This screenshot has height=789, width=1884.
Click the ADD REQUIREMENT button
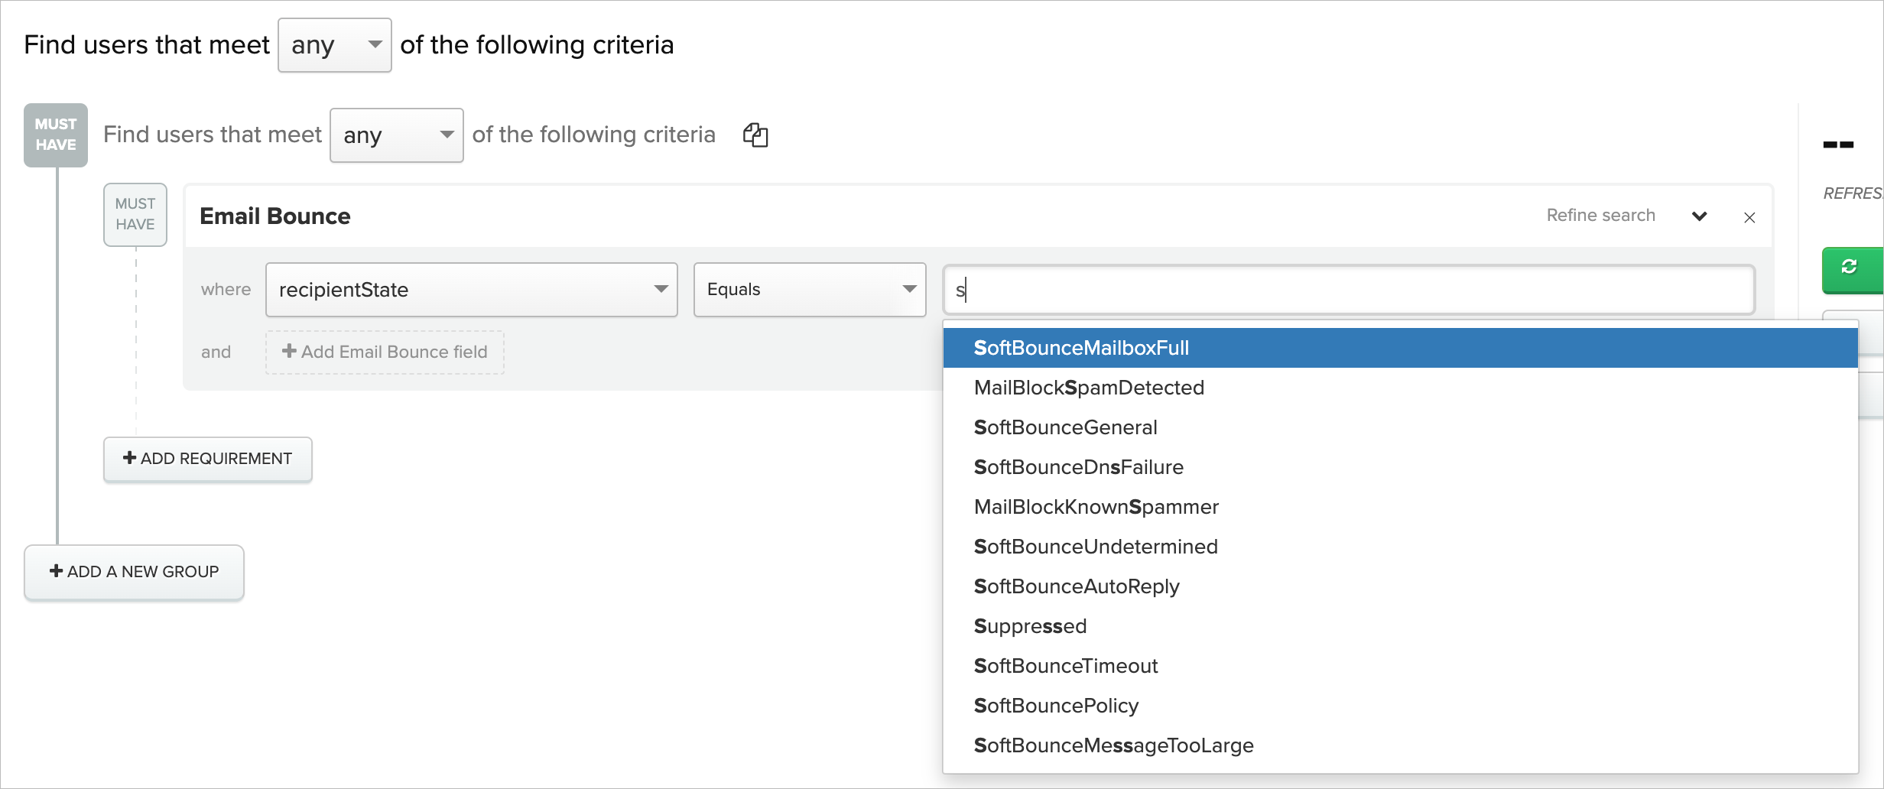coord(207,459)
